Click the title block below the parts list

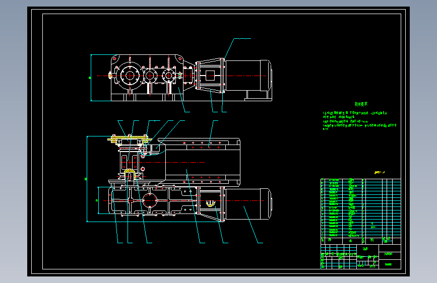coord(360,256)
